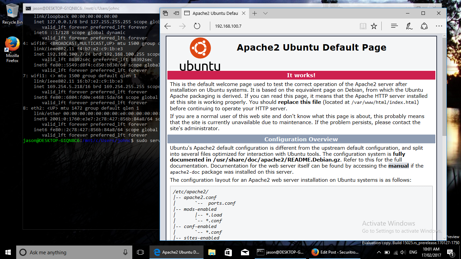Open the Mail app from taskbar
Image resolution: width=461 pixels, height=259 pixels.
tap(245, 252)
